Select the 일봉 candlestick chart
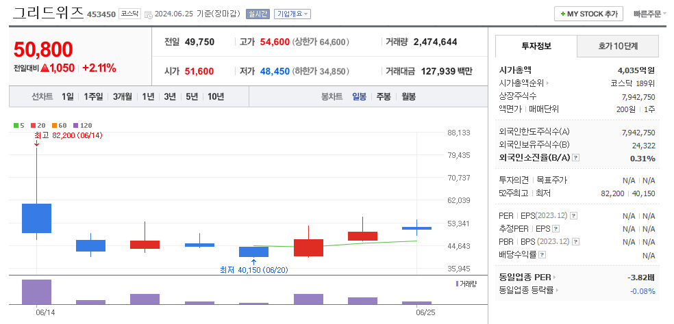 click(x=360, y=96)
